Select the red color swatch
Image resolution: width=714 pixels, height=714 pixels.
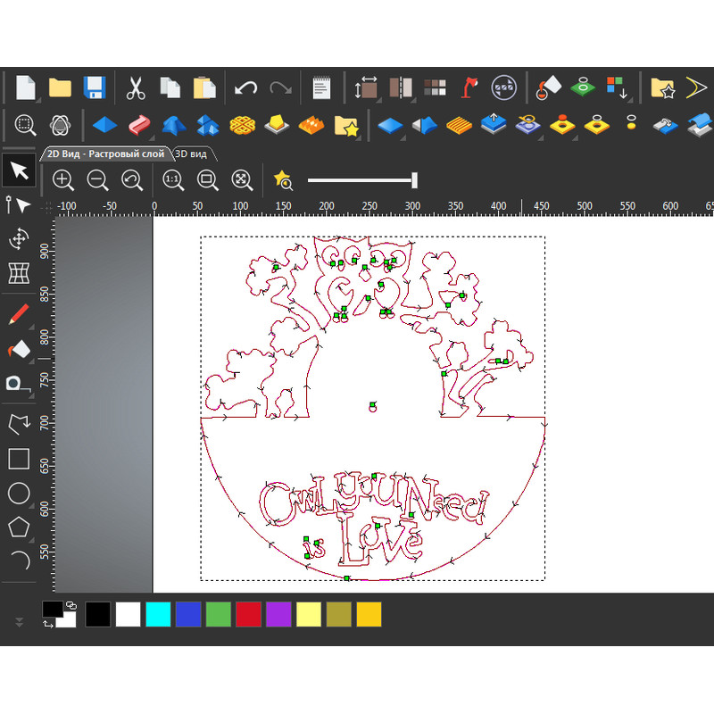tap(247, 615)
